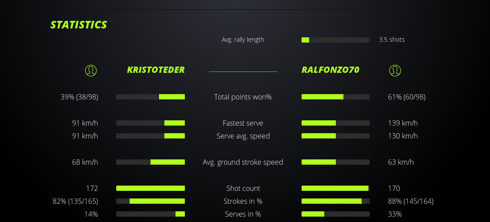
Task: Click RALFONZO70's Serve avg. speed bar
Action: coord(335,136)
